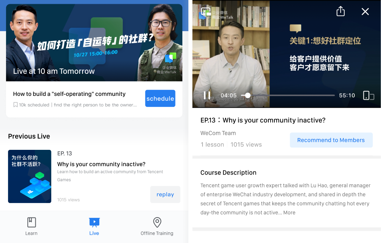Viewport: 381px width, 243px height.
Task: Open the Live tab
Action: click(x=94, y=226)
